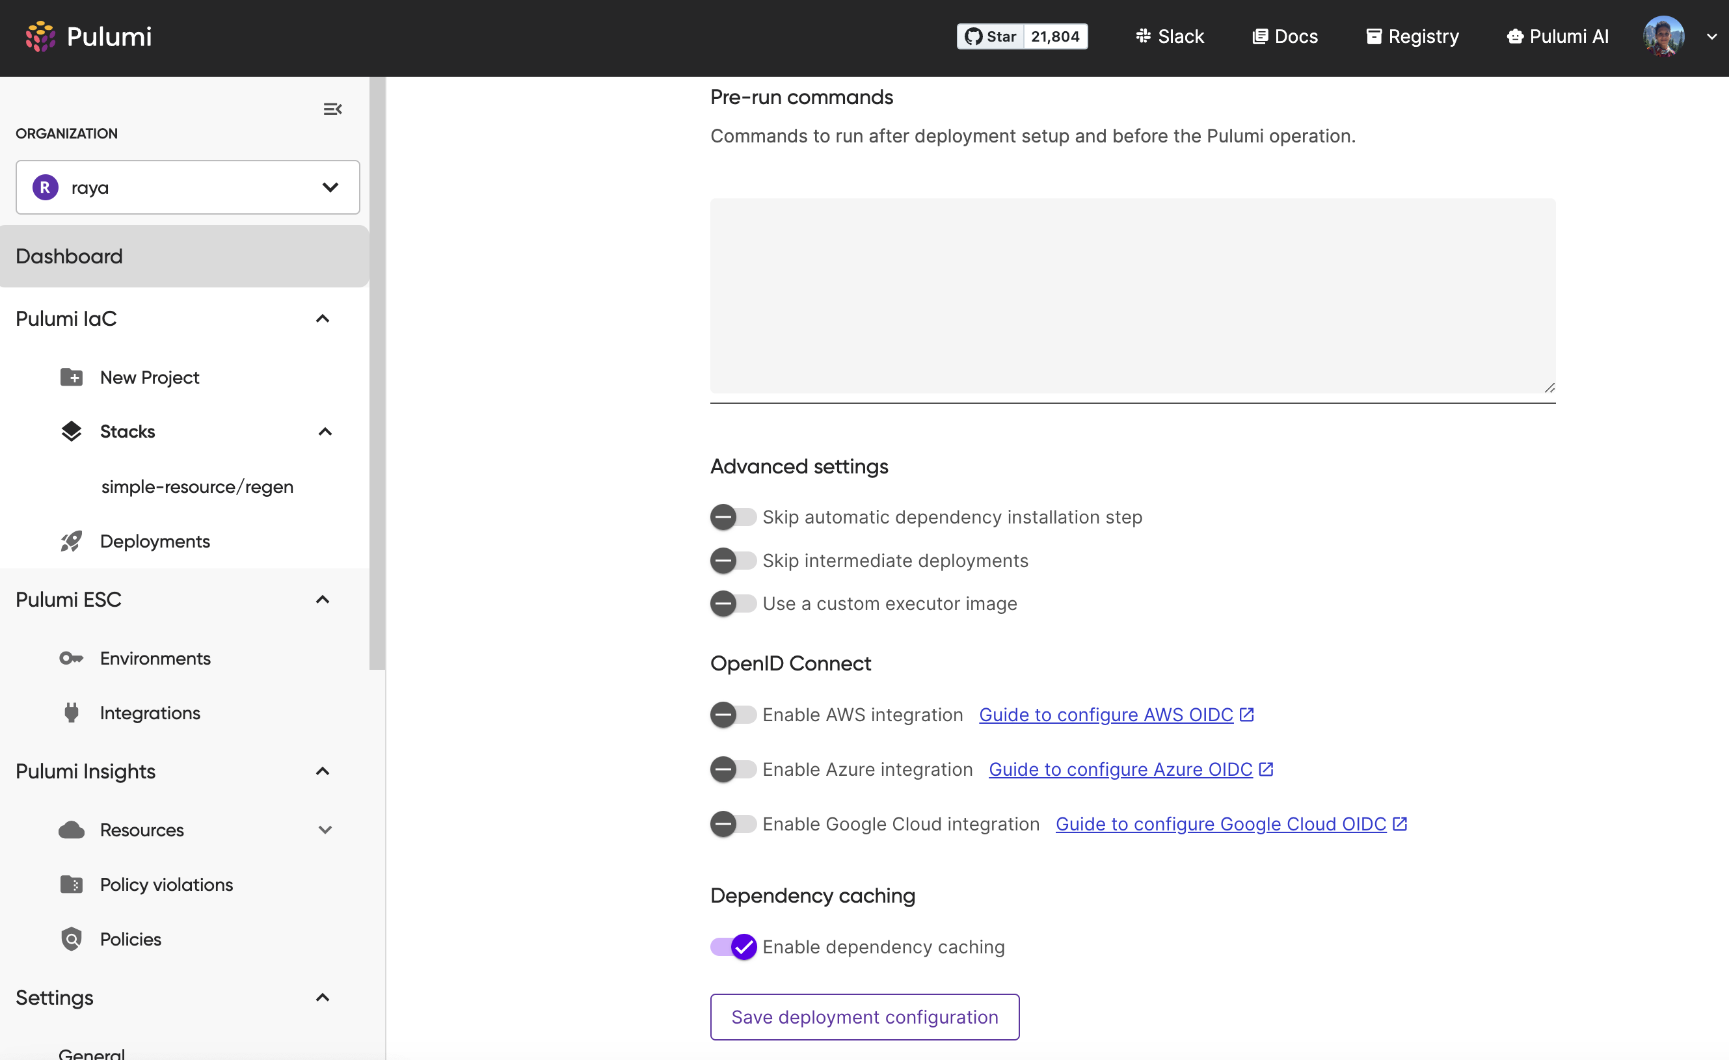Open Guide to configure Google Cloud OIDC
1729x1060 pixels.
pos(1221,823)
